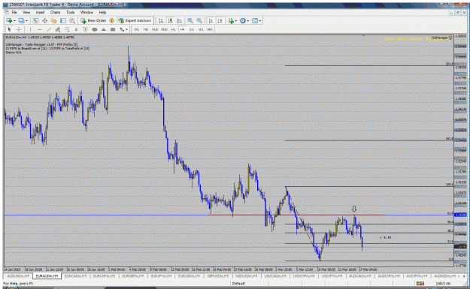Select the H4 timeframe button
The width and height of the screenshot is (470, 289).
tap(182, 29)
